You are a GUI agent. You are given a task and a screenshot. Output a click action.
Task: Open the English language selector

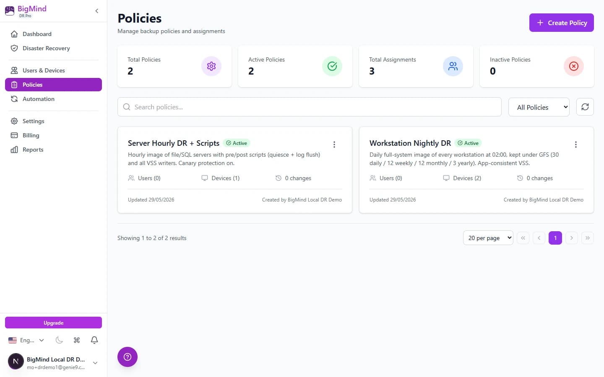[26, 340]
